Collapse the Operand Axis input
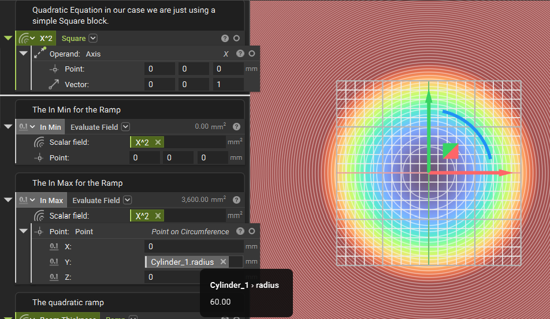Image resolution: width=550 pixels, height=319 pixels. (x=23, y=54)
